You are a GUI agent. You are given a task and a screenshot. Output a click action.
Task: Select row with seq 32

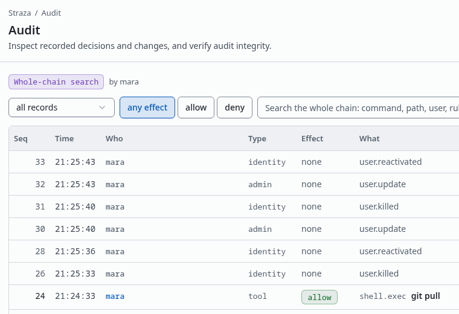pos(234,184)
